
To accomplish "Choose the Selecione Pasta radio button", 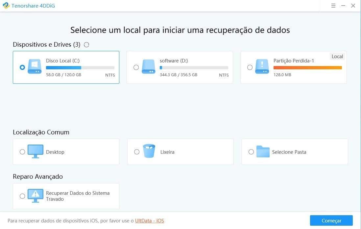I will (251, 152).
